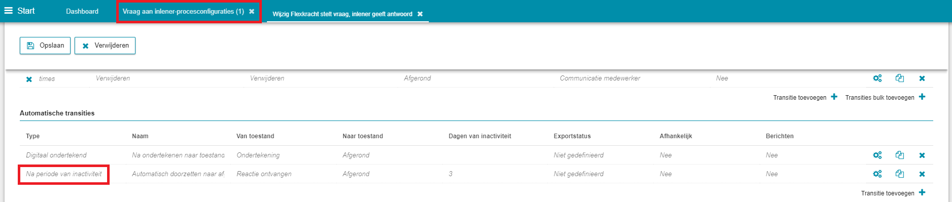
Task: Copy the Communicatie medewerker transition row
Action: coord(900,78)
